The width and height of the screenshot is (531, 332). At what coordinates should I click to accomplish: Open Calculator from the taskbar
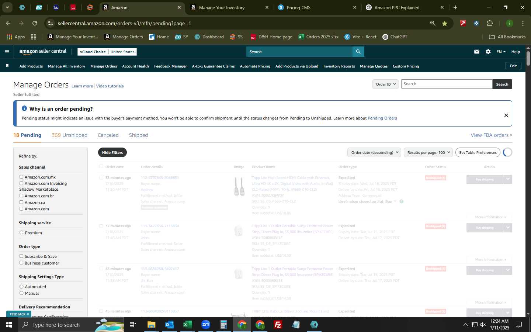pyautogui.click(x=223, y=325)
